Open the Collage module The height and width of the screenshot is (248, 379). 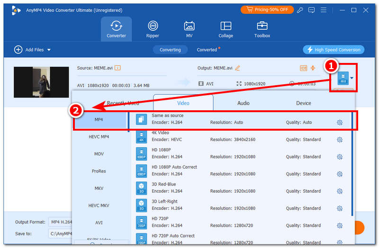226,29
